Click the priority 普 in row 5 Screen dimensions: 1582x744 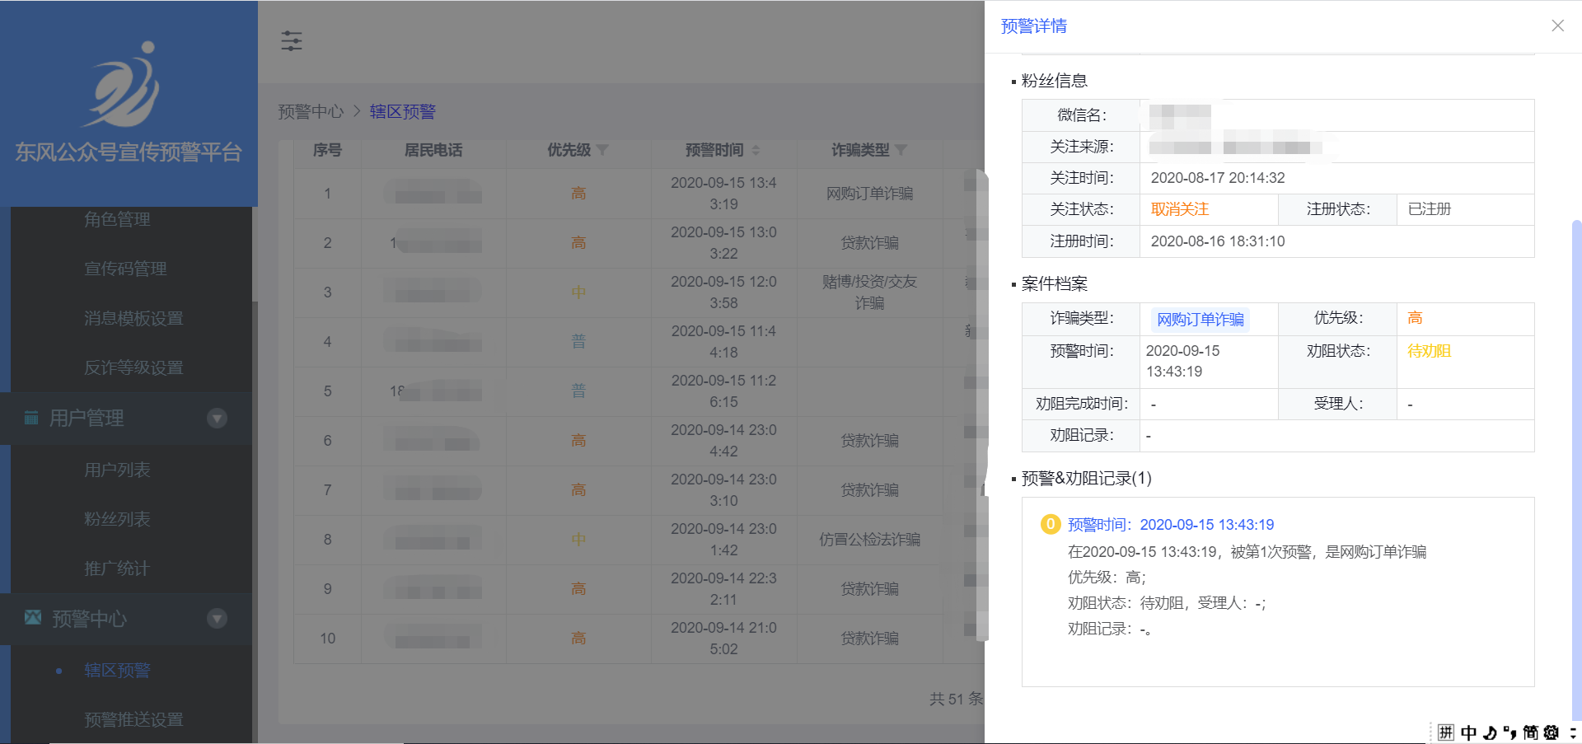coord(578,391)
